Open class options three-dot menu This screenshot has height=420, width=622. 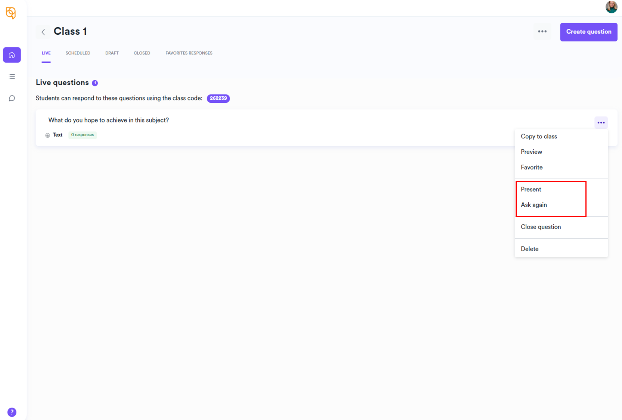(x=542, y=32)
